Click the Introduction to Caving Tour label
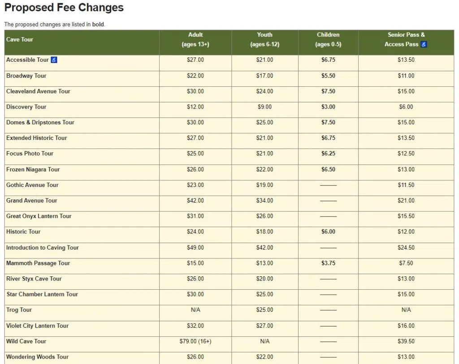This screenshot has width=459, height=364. pos(43,247)
